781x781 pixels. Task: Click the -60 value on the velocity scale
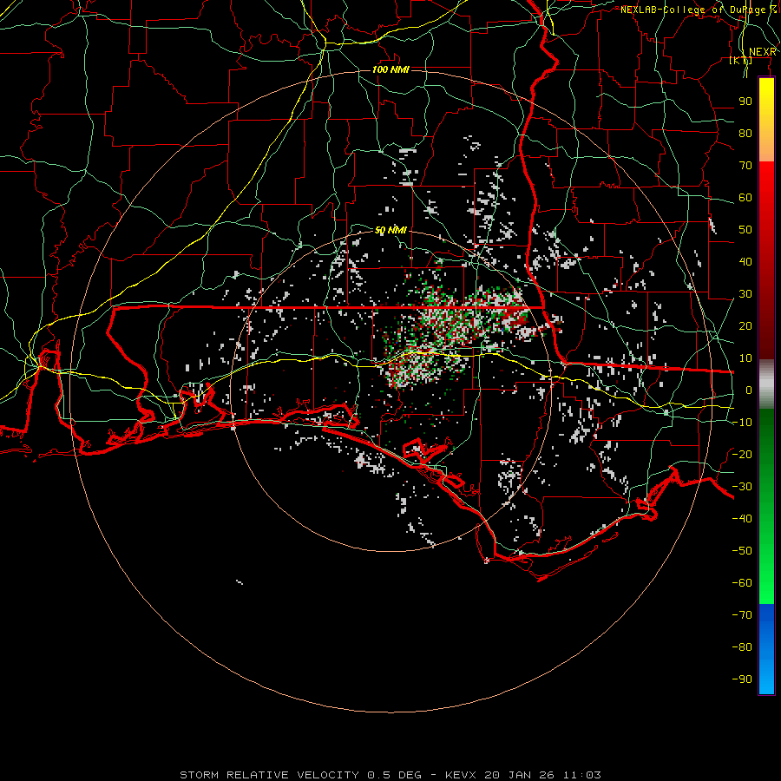click(742, 583)
